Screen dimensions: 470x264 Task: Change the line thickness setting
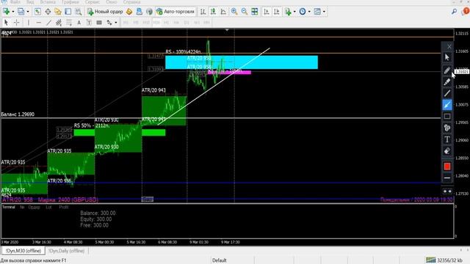pos(447,177)
